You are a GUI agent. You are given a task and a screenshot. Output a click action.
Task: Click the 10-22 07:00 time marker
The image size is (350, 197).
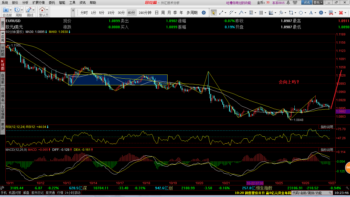pyautogui.click(x=255, y=183)
